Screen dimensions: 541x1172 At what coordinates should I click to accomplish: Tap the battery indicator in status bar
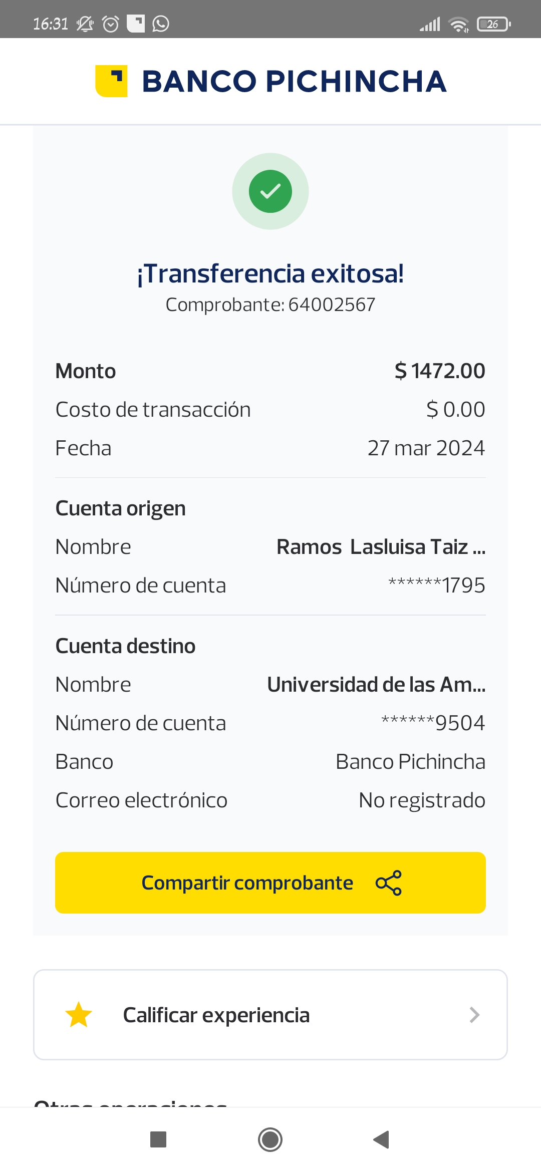coord(494,24)
